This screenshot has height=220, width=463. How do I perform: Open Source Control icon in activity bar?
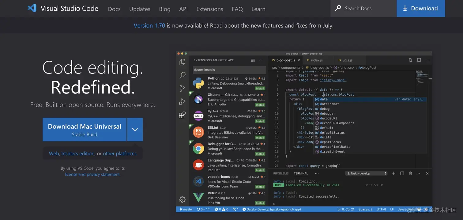(x=182, y=89)
